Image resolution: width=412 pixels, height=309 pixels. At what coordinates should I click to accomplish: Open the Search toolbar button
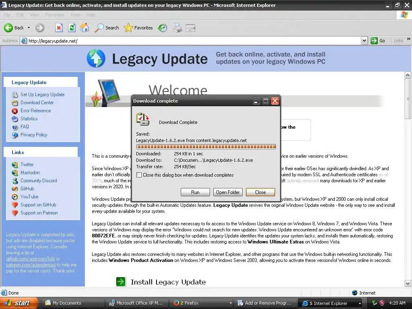(x=107, y=28)
